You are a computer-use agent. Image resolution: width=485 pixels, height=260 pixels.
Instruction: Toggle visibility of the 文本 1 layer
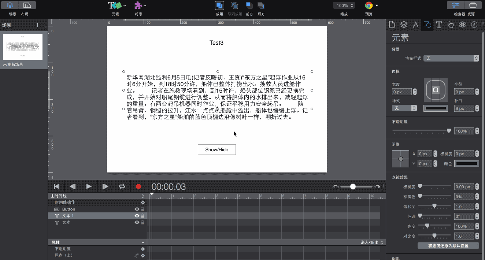click(137, 216)
